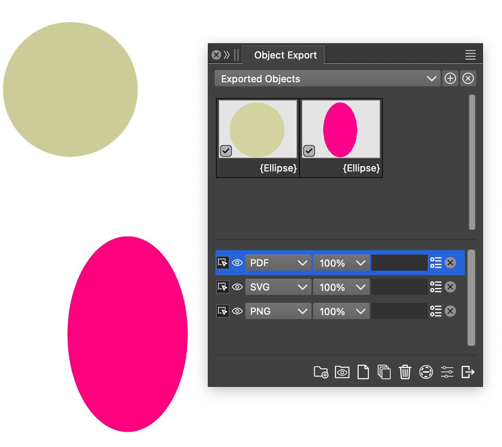Uncheck the olive ellipse export checkbox

pyautogui.click(x=226, y=151)
